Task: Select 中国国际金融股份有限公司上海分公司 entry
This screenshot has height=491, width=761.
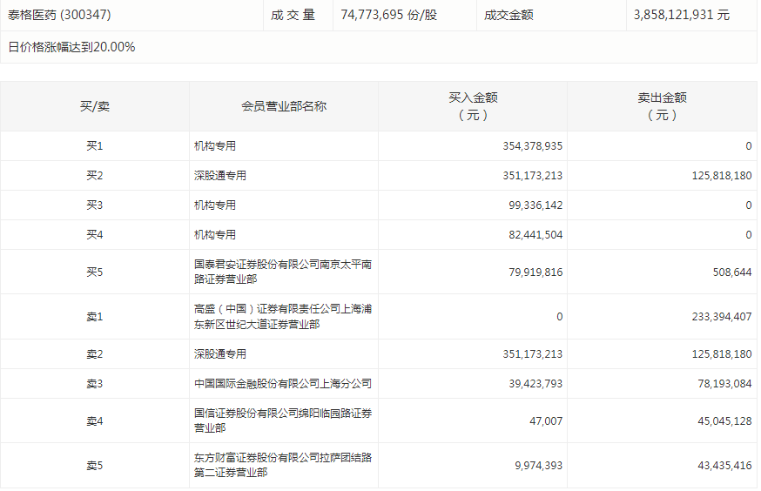Action: [x=282, y=384]
